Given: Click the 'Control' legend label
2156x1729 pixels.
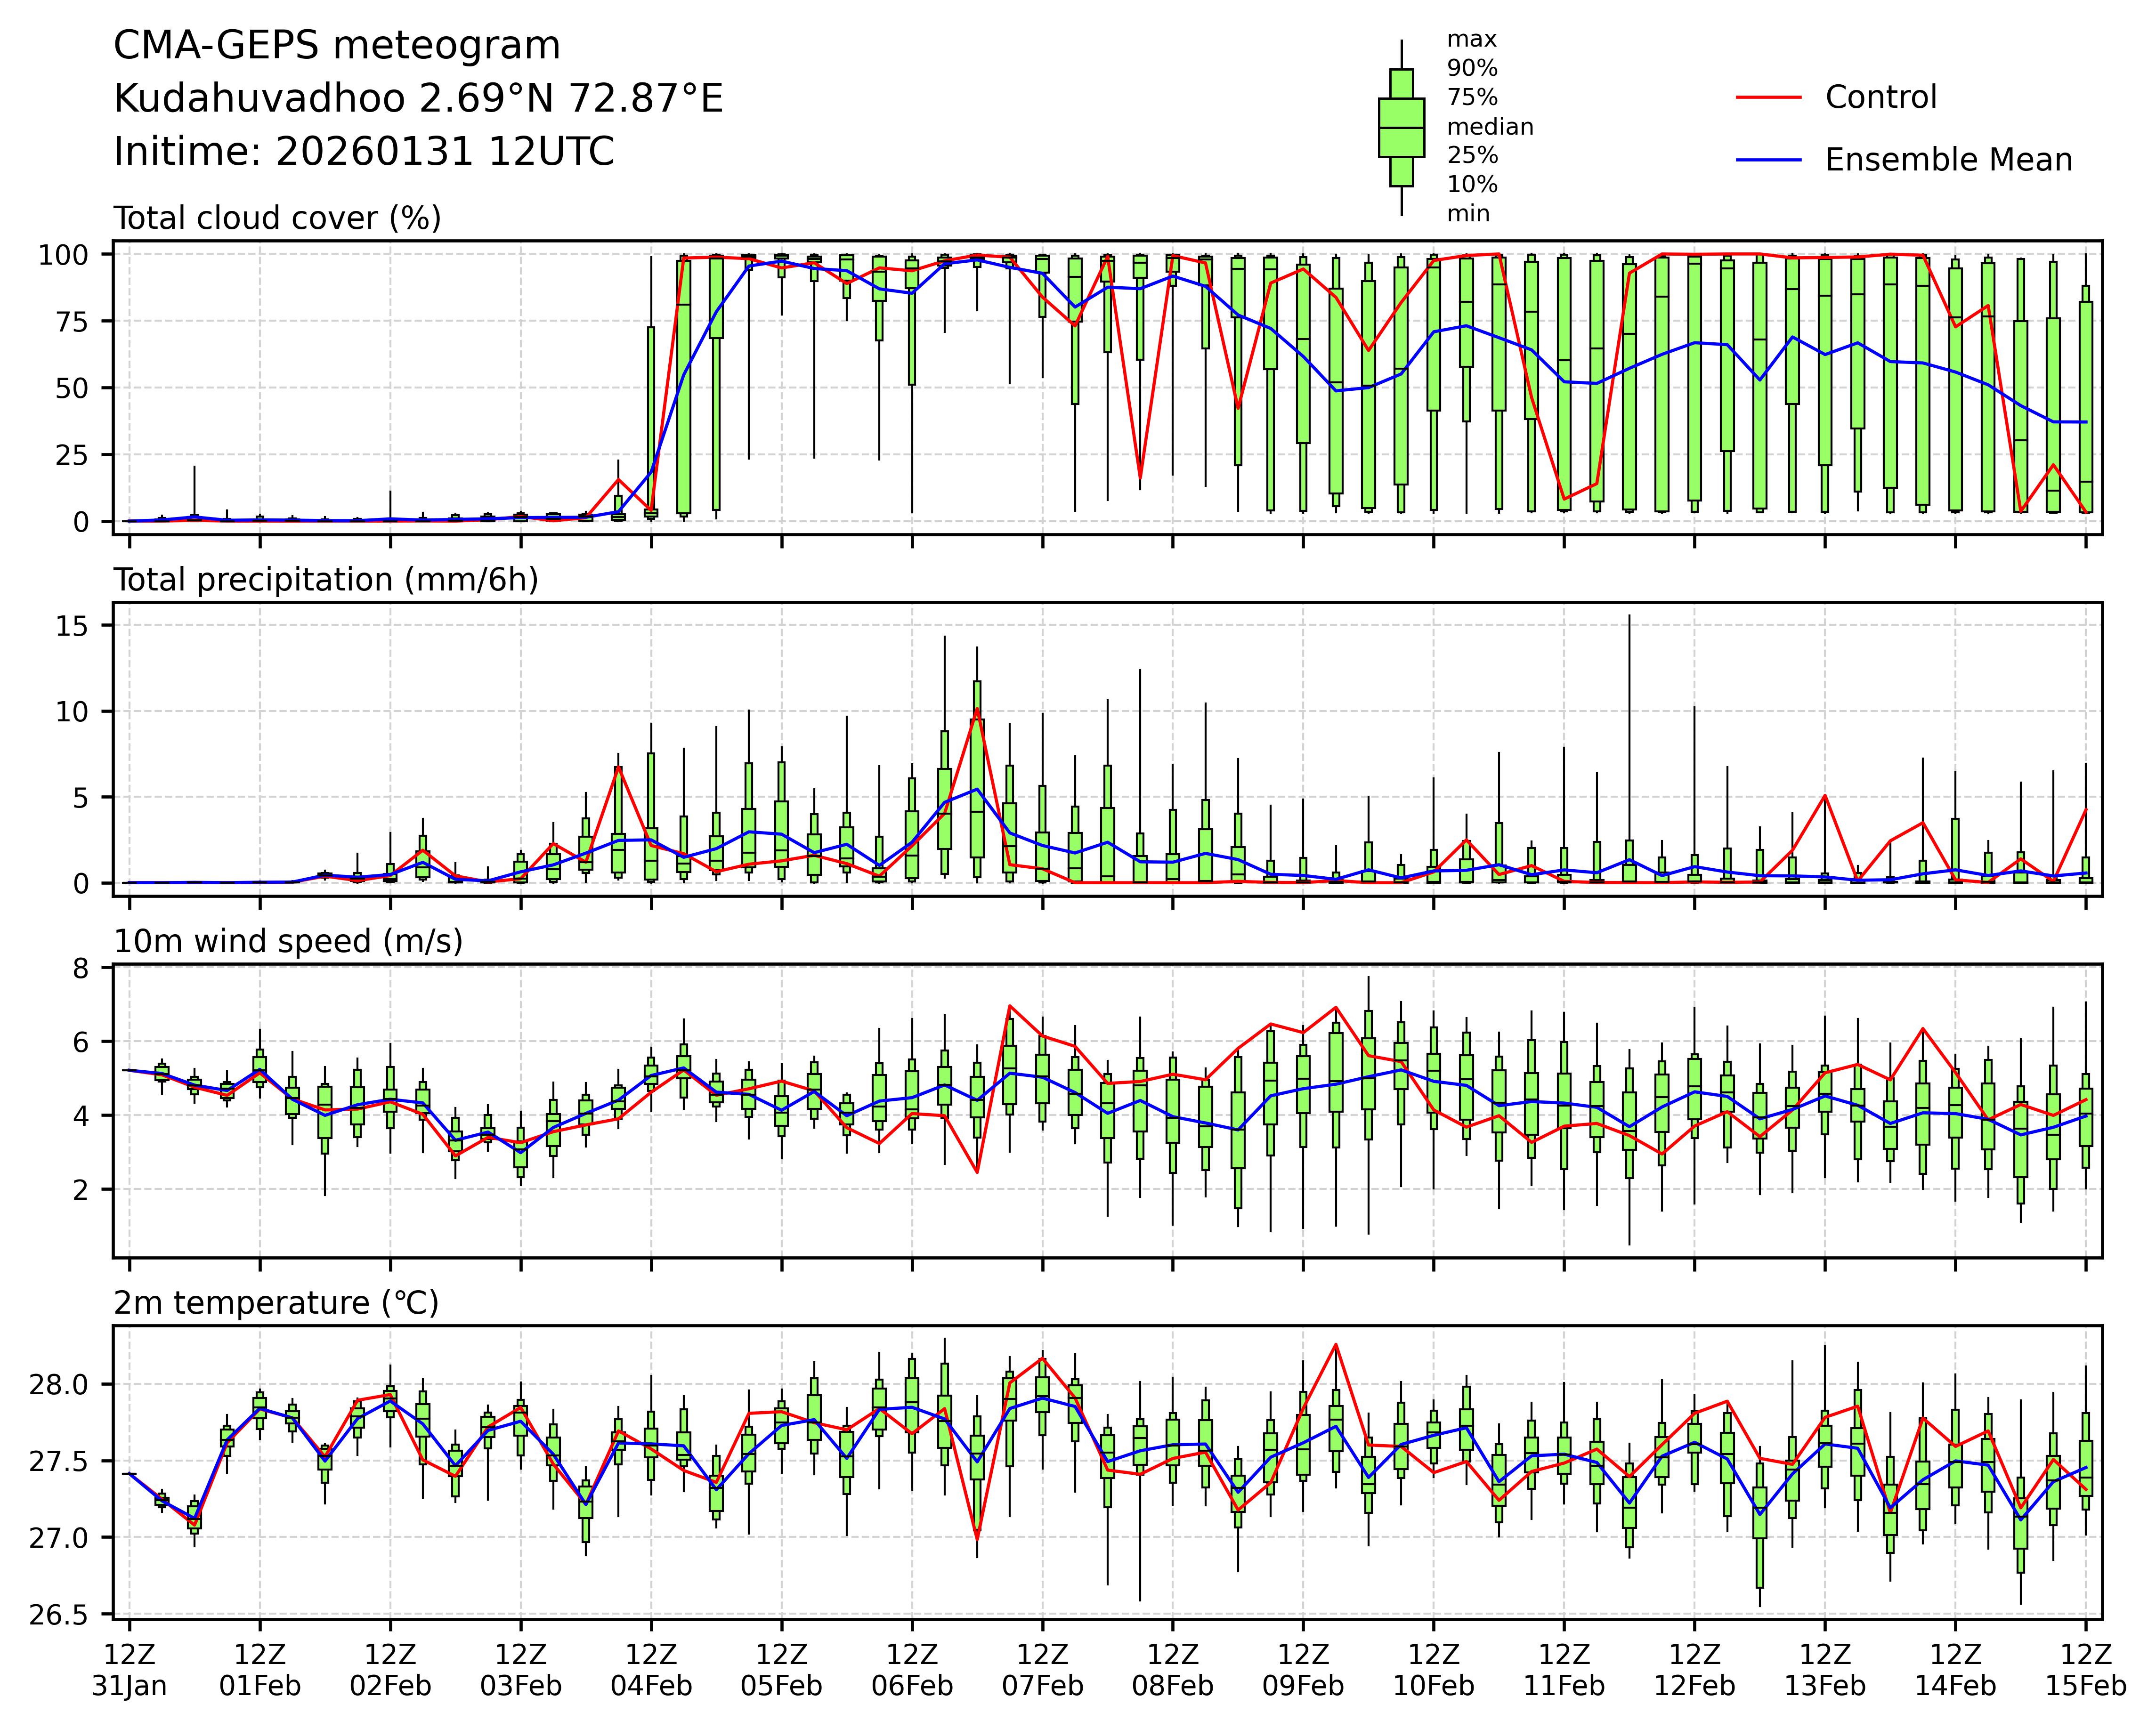Looking at the screenshot, I should tap(1880, 98).
